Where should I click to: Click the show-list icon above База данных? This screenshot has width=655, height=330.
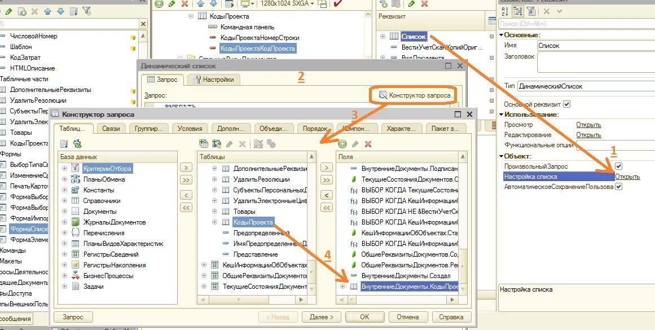[x=64, y=144]
